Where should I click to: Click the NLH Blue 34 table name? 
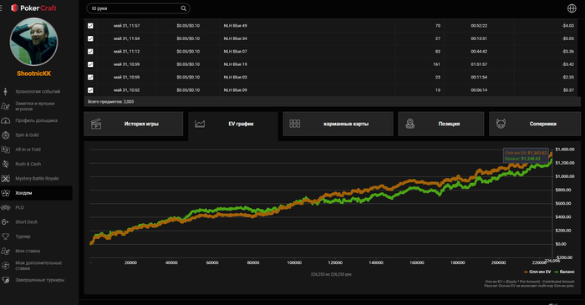[236, 38]
